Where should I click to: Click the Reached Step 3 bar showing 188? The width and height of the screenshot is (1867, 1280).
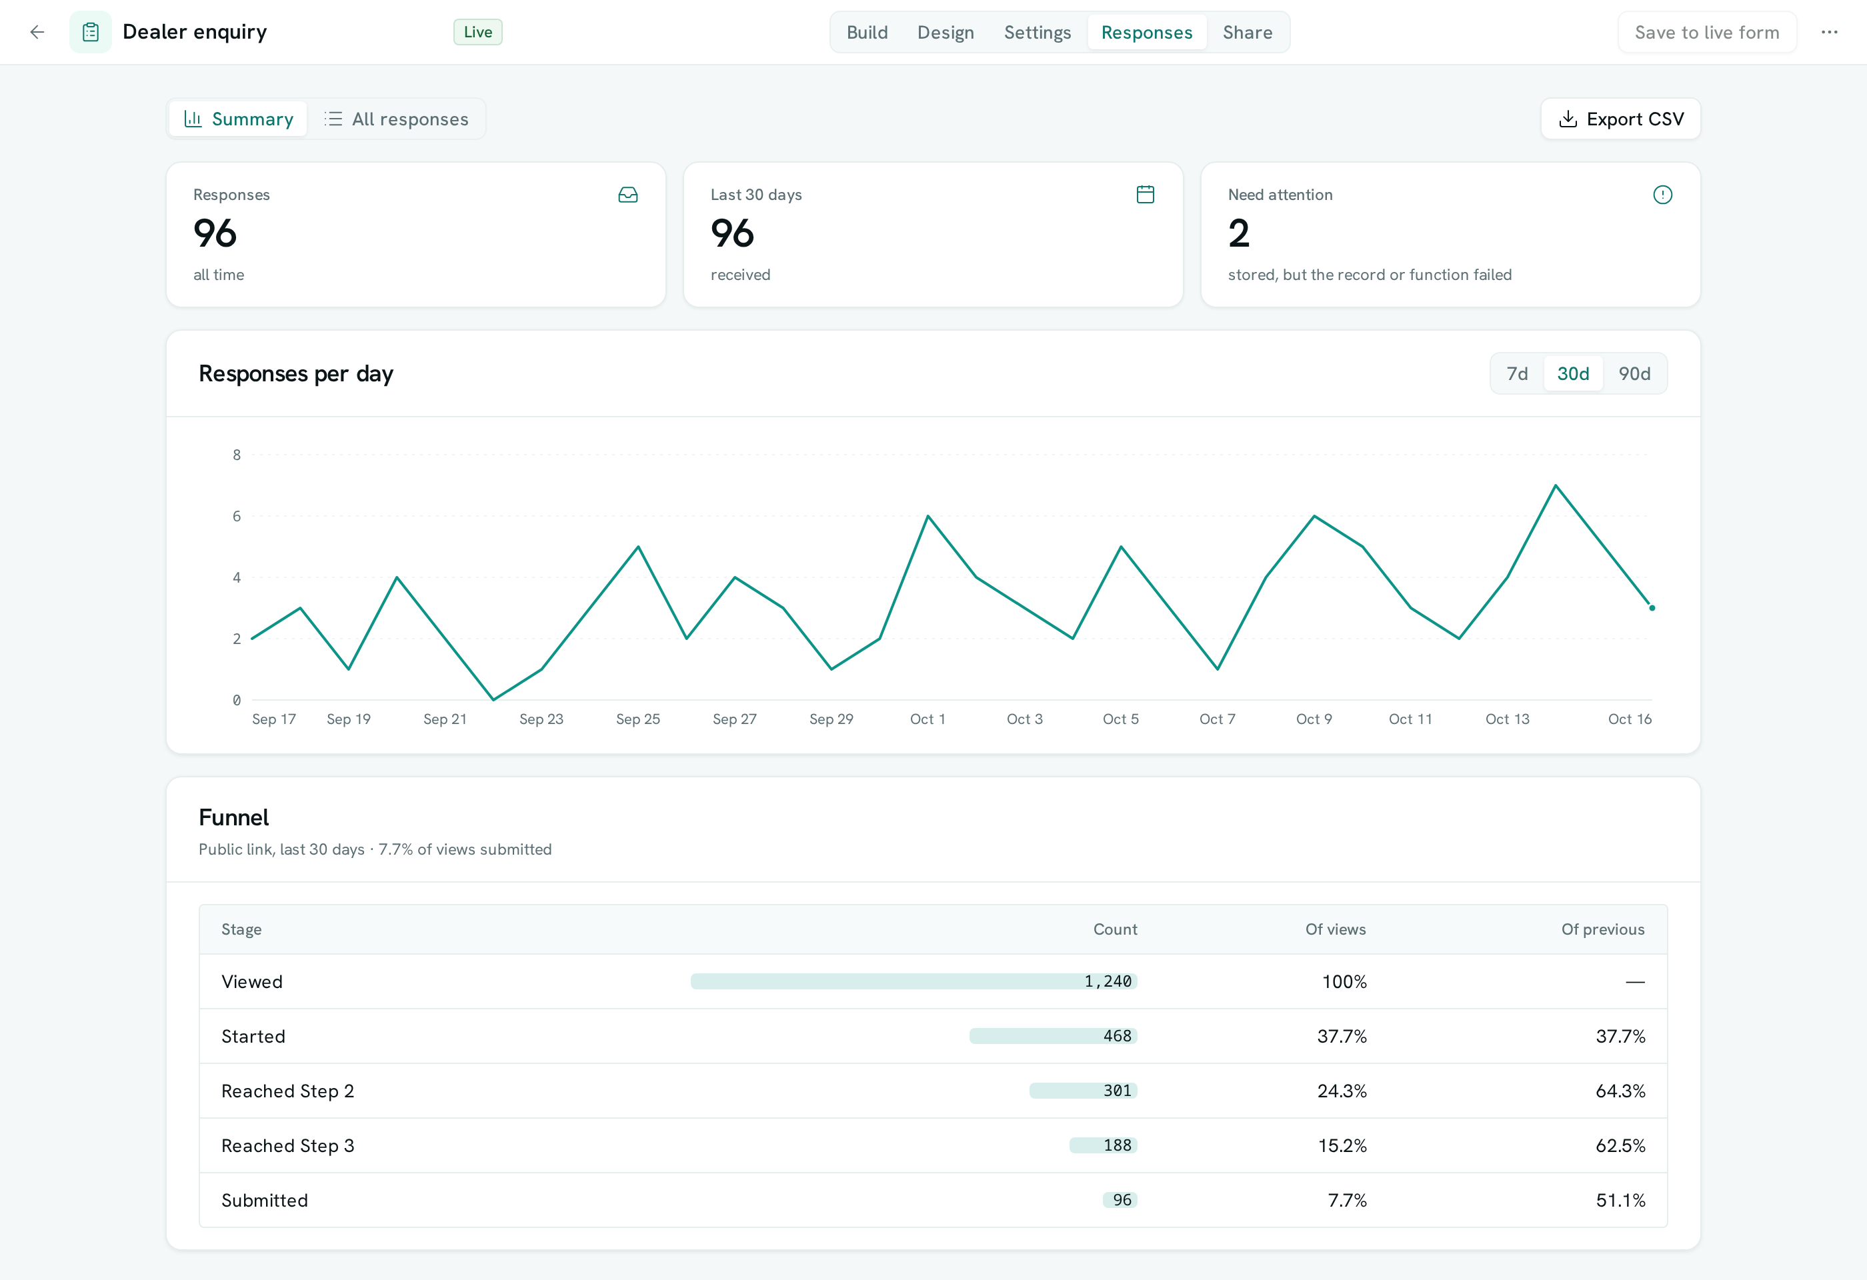coord(1103,1145)
